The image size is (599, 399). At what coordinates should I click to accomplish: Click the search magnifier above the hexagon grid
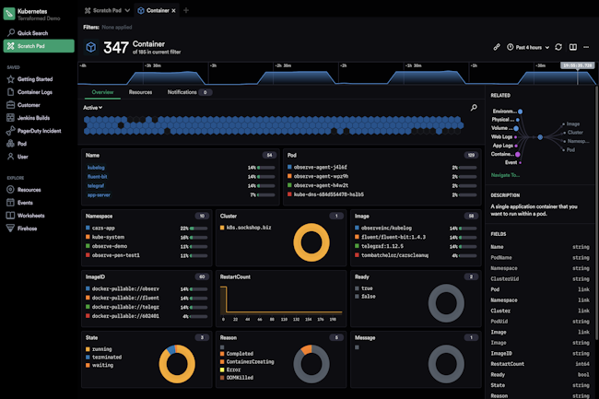click(474, 108)
